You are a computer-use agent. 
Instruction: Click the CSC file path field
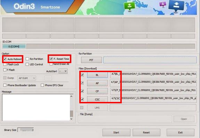click(x=153, y=100)
